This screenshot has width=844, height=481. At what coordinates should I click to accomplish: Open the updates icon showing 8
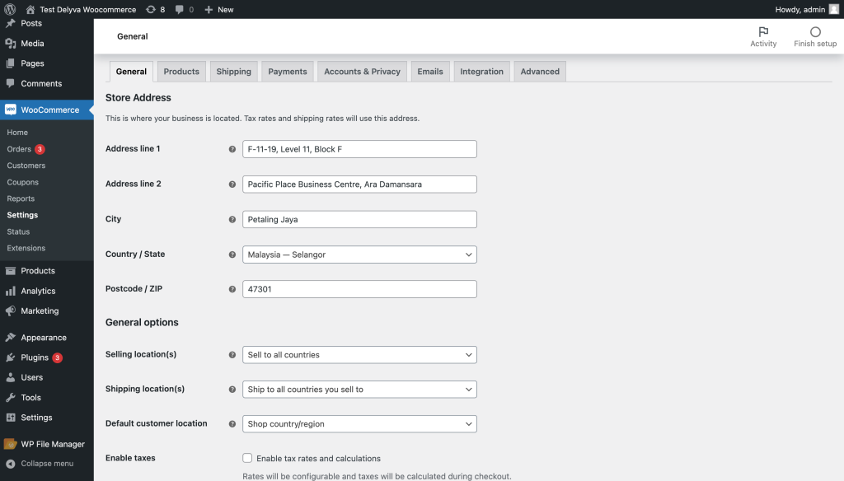coord(151,9)
